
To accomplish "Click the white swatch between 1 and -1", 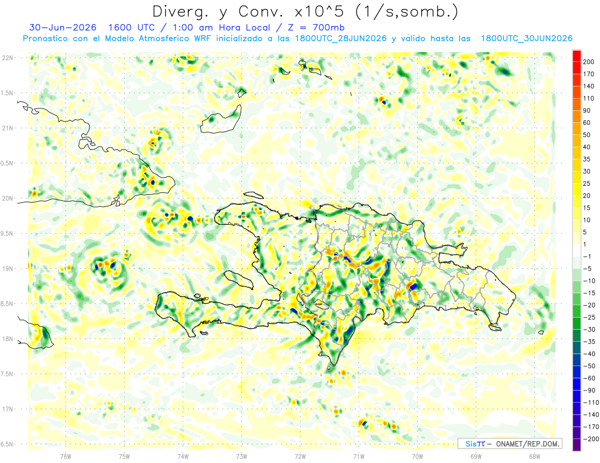I will click(x=576, y=250).
